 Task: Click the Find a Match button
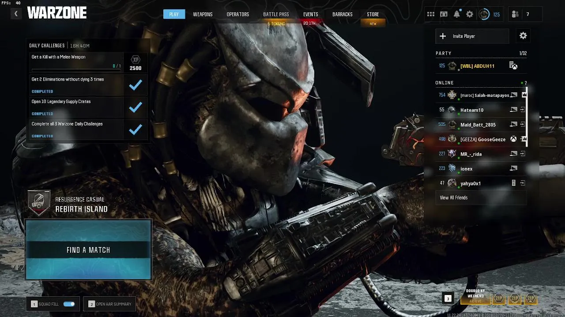88,250
